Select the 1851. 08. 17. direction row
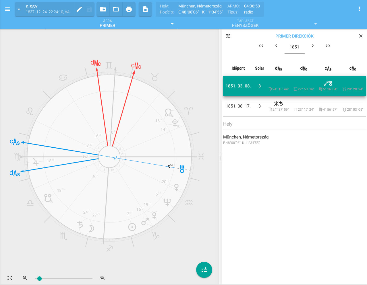 click(294, 106)
